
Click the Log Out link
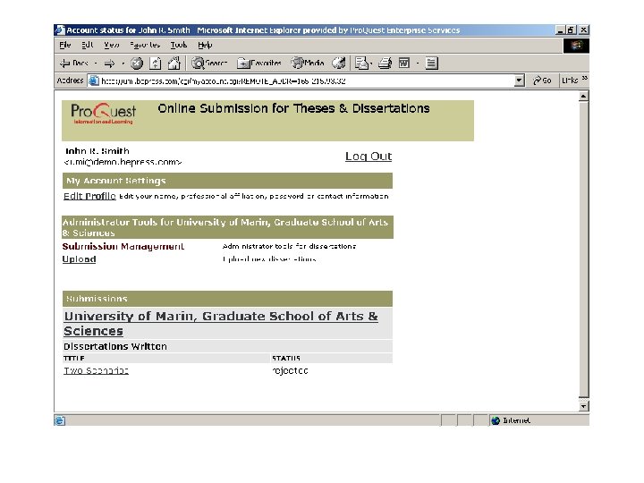pos(369,156)
